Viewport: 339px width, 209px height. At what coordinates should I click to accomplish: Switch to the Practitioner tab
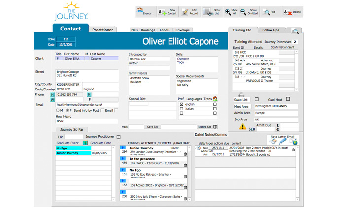coord(102,30)
